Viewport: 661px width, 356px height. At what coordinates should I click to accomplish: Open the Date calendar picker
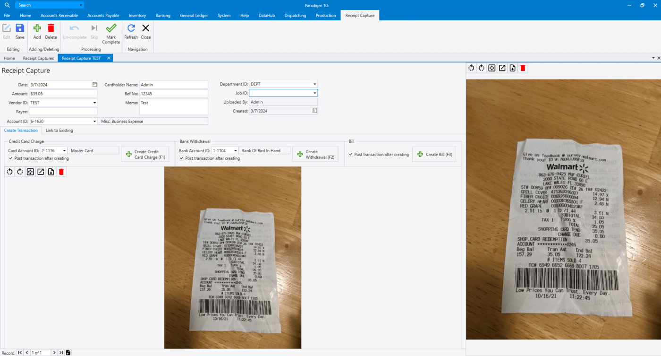tap(94, 85)
